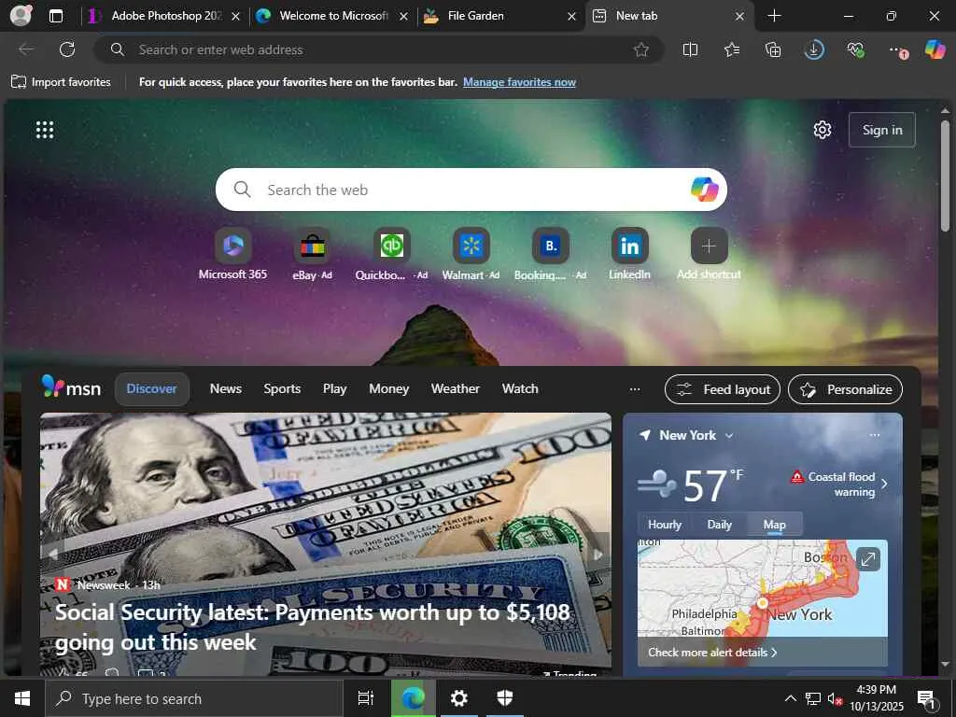Image resolution: width=956 pixels, height=717 pixels.
Task: Expand New York location dropdown
Action: [729, 435]
